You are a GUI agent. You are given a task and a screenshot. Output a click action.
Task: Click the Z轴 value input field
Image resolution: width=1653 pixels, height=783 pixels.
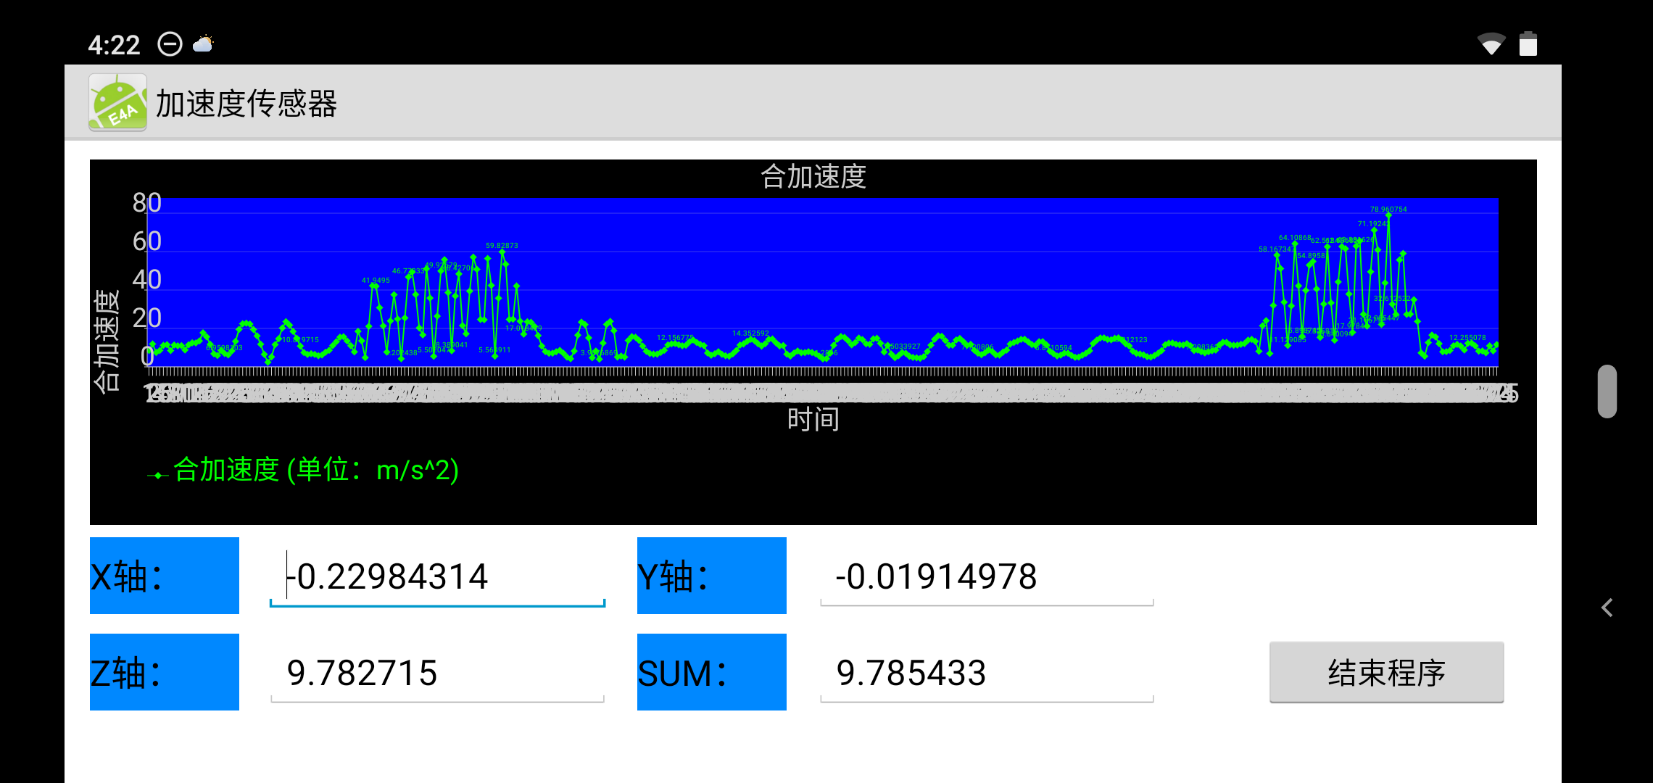tap(437, 674)
